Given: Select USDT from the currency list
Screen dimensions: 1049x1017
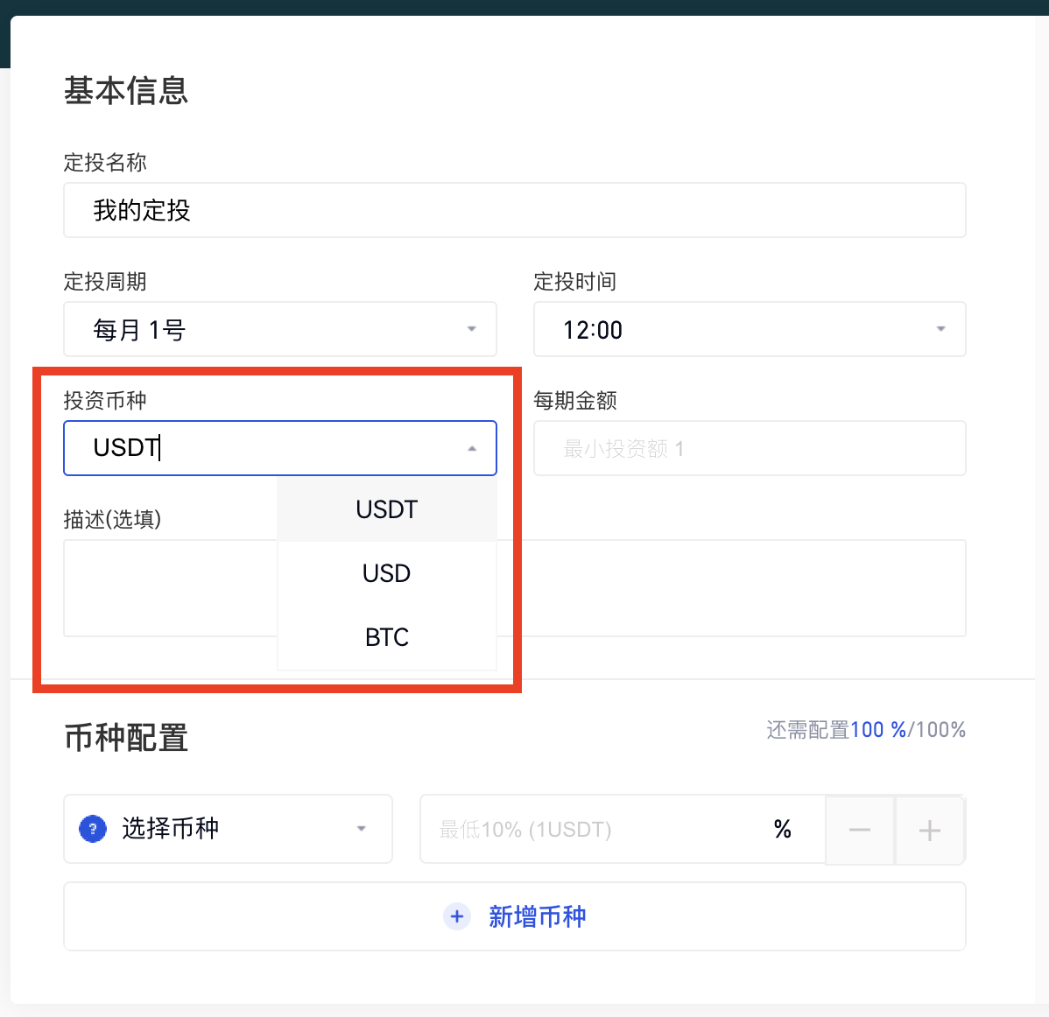Looking at the screenshot, I should (386, 509).
